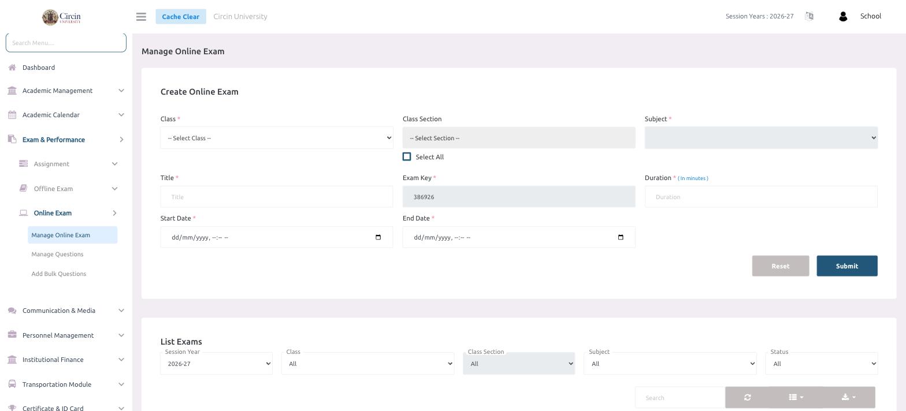Viewport: 906px width, 411px height.
Task: Click into the Title input field
Action: 277,197
